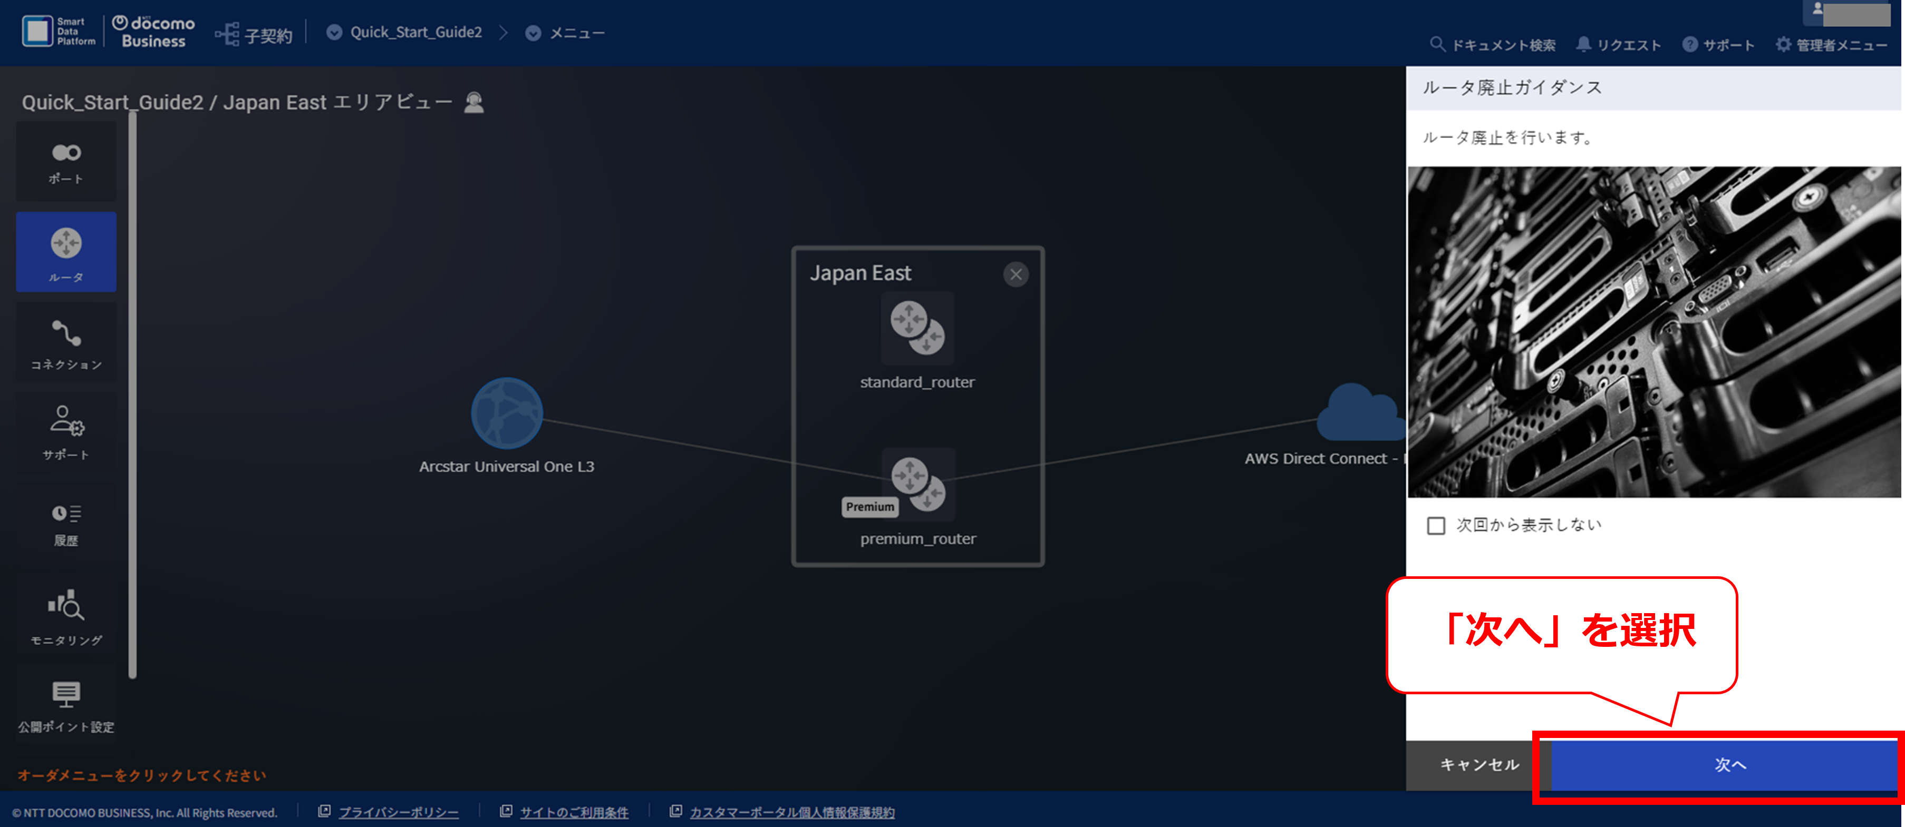Open the 公開ポイント設定 icon
The width and height of the screenshot is (1905, 827).
point(66,706)
